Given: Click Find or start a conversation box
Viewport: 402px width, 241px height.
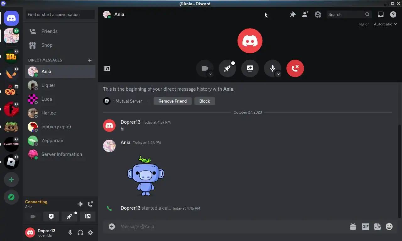Looking at the screenshot, I should pyautogui.click(x=60, y=14).
